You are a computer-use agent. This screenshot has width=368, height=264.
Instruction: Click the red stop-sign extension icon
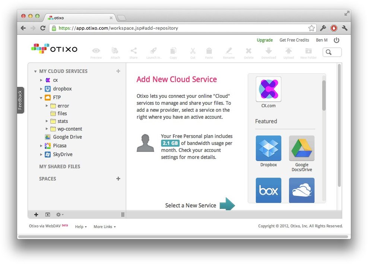pyautogui.click(x=334, y=28)
